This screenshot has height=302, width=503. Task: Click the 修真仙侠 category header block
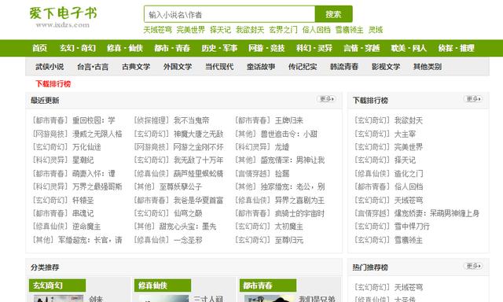(163, 285)
